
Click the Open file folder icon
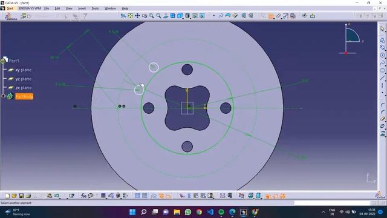point(14,196)
